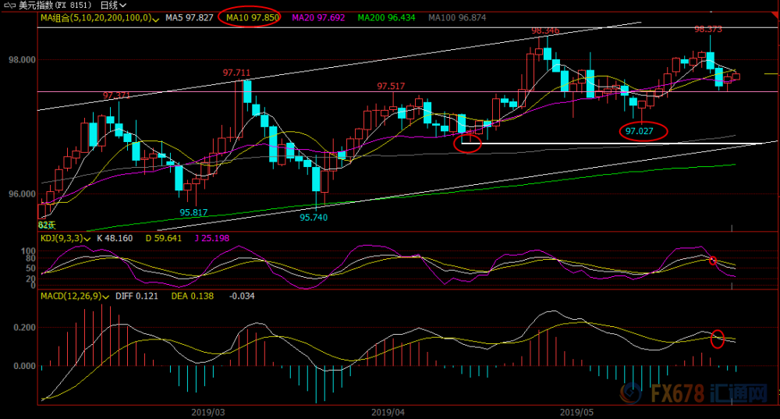Click the 2019/05 date axis label

576,413
